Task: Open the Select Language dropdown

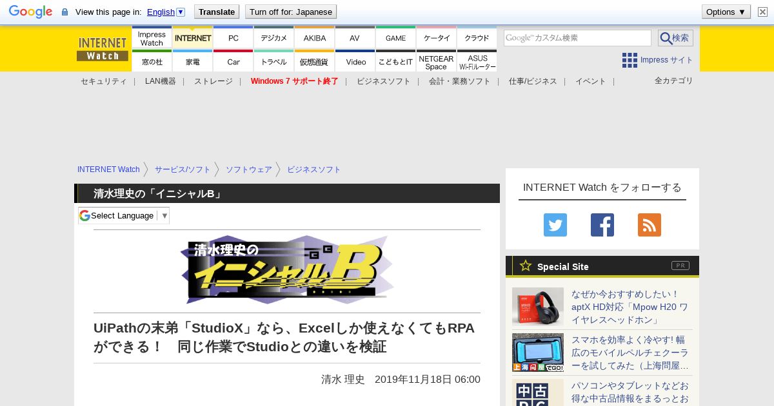Action: 124,215
